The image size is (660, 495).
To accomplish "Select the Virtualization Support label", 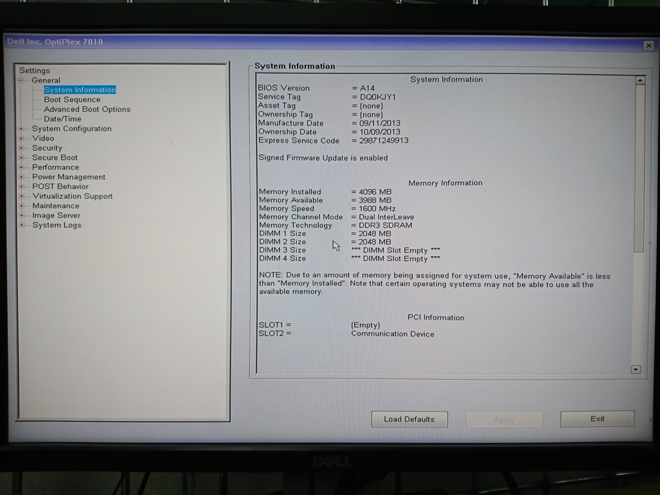I will pyautogui.click(x=72, y=196).
